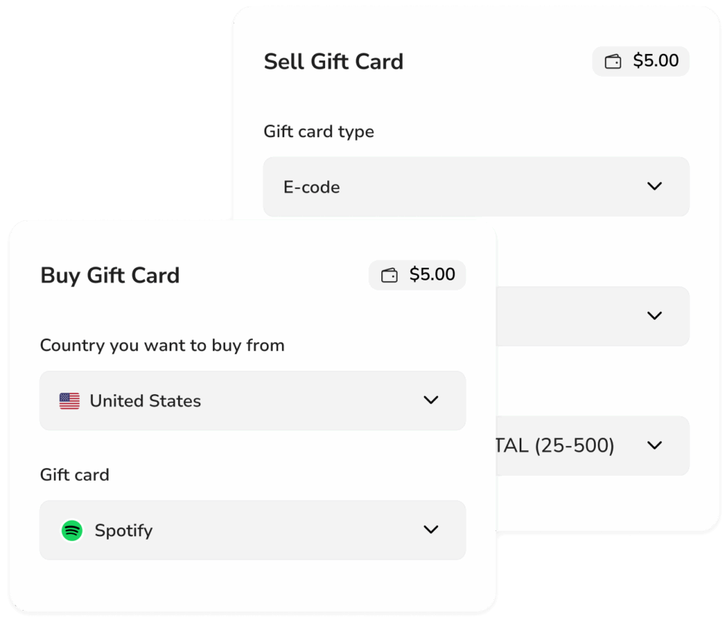
Task: Open the $5.00 balance in Sell panel
Action: point(655,61)
